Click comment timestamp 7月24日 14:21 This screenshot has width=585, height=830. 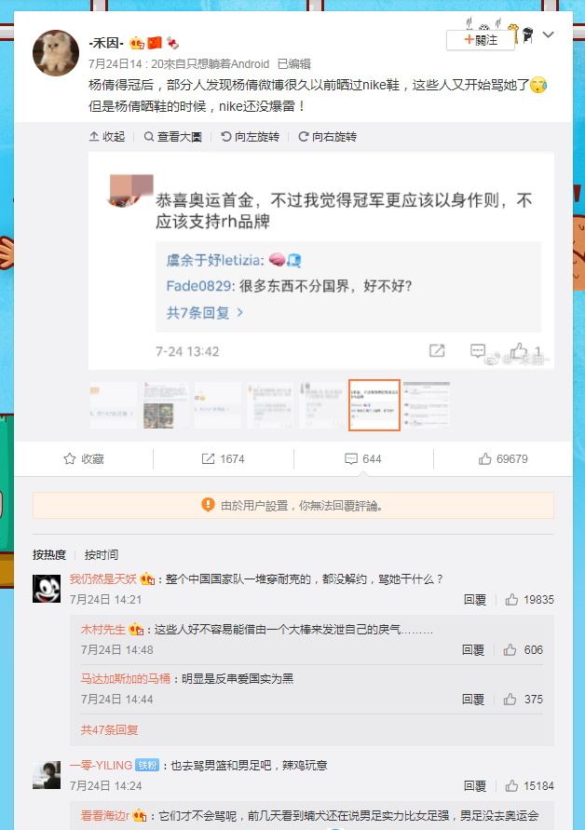pyautogui.click(x=105, y=600)
